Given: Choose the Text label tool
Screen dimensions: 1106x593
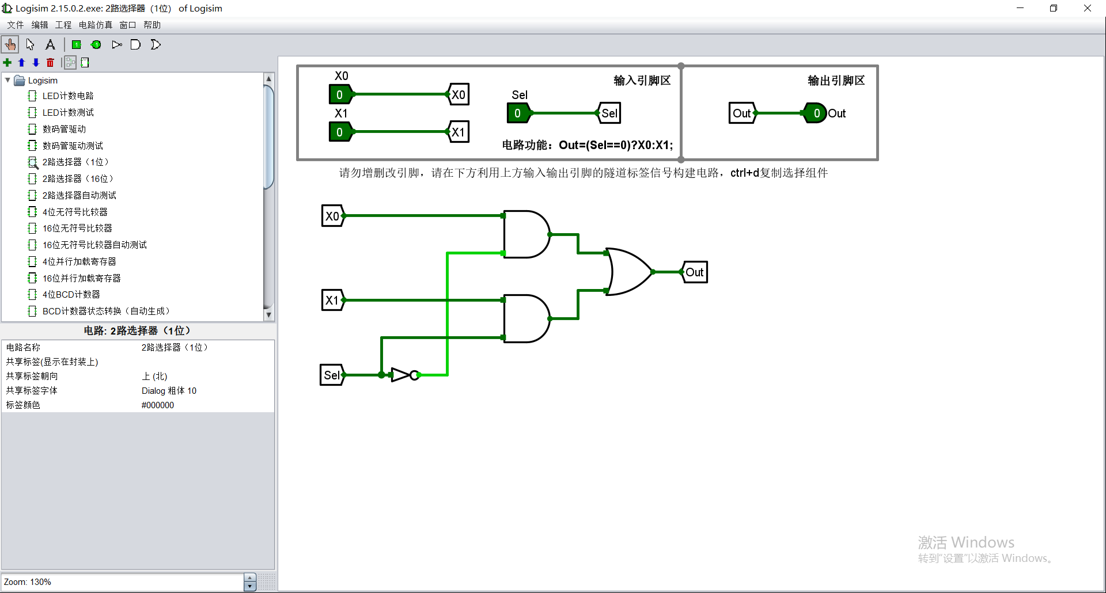Looking at the screenshot, I should pos(50,44).
